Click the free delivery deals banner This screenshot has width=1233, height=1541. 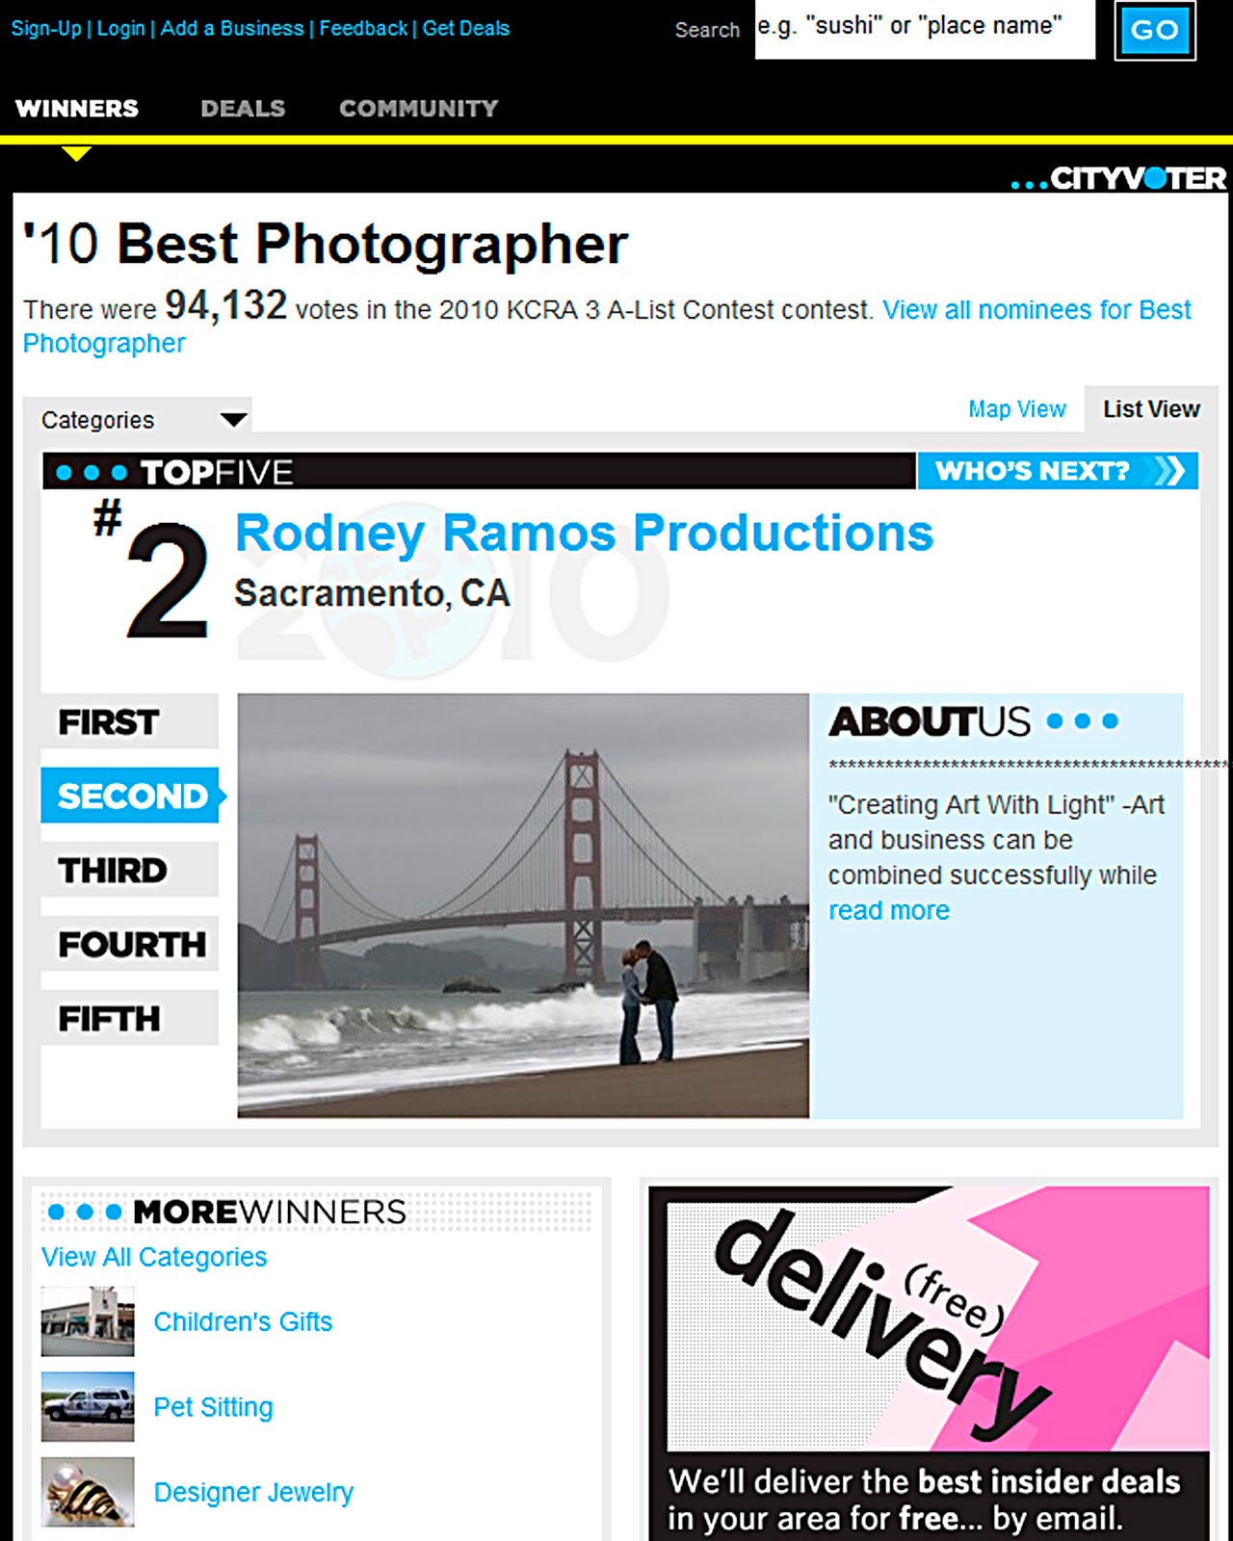(929, 1363)
